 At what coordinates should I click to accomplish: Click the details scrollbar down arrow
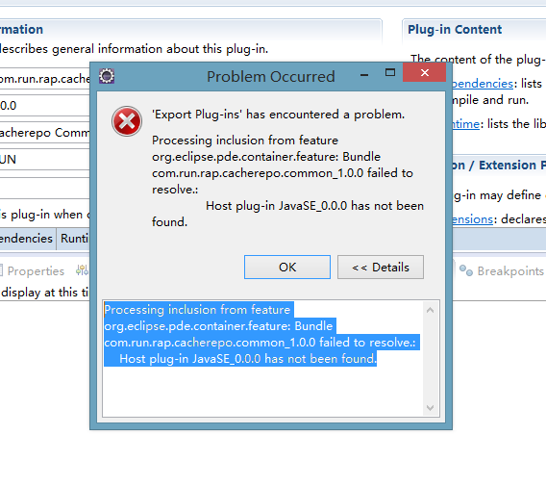pyautogui.click(x=430, y=407)
